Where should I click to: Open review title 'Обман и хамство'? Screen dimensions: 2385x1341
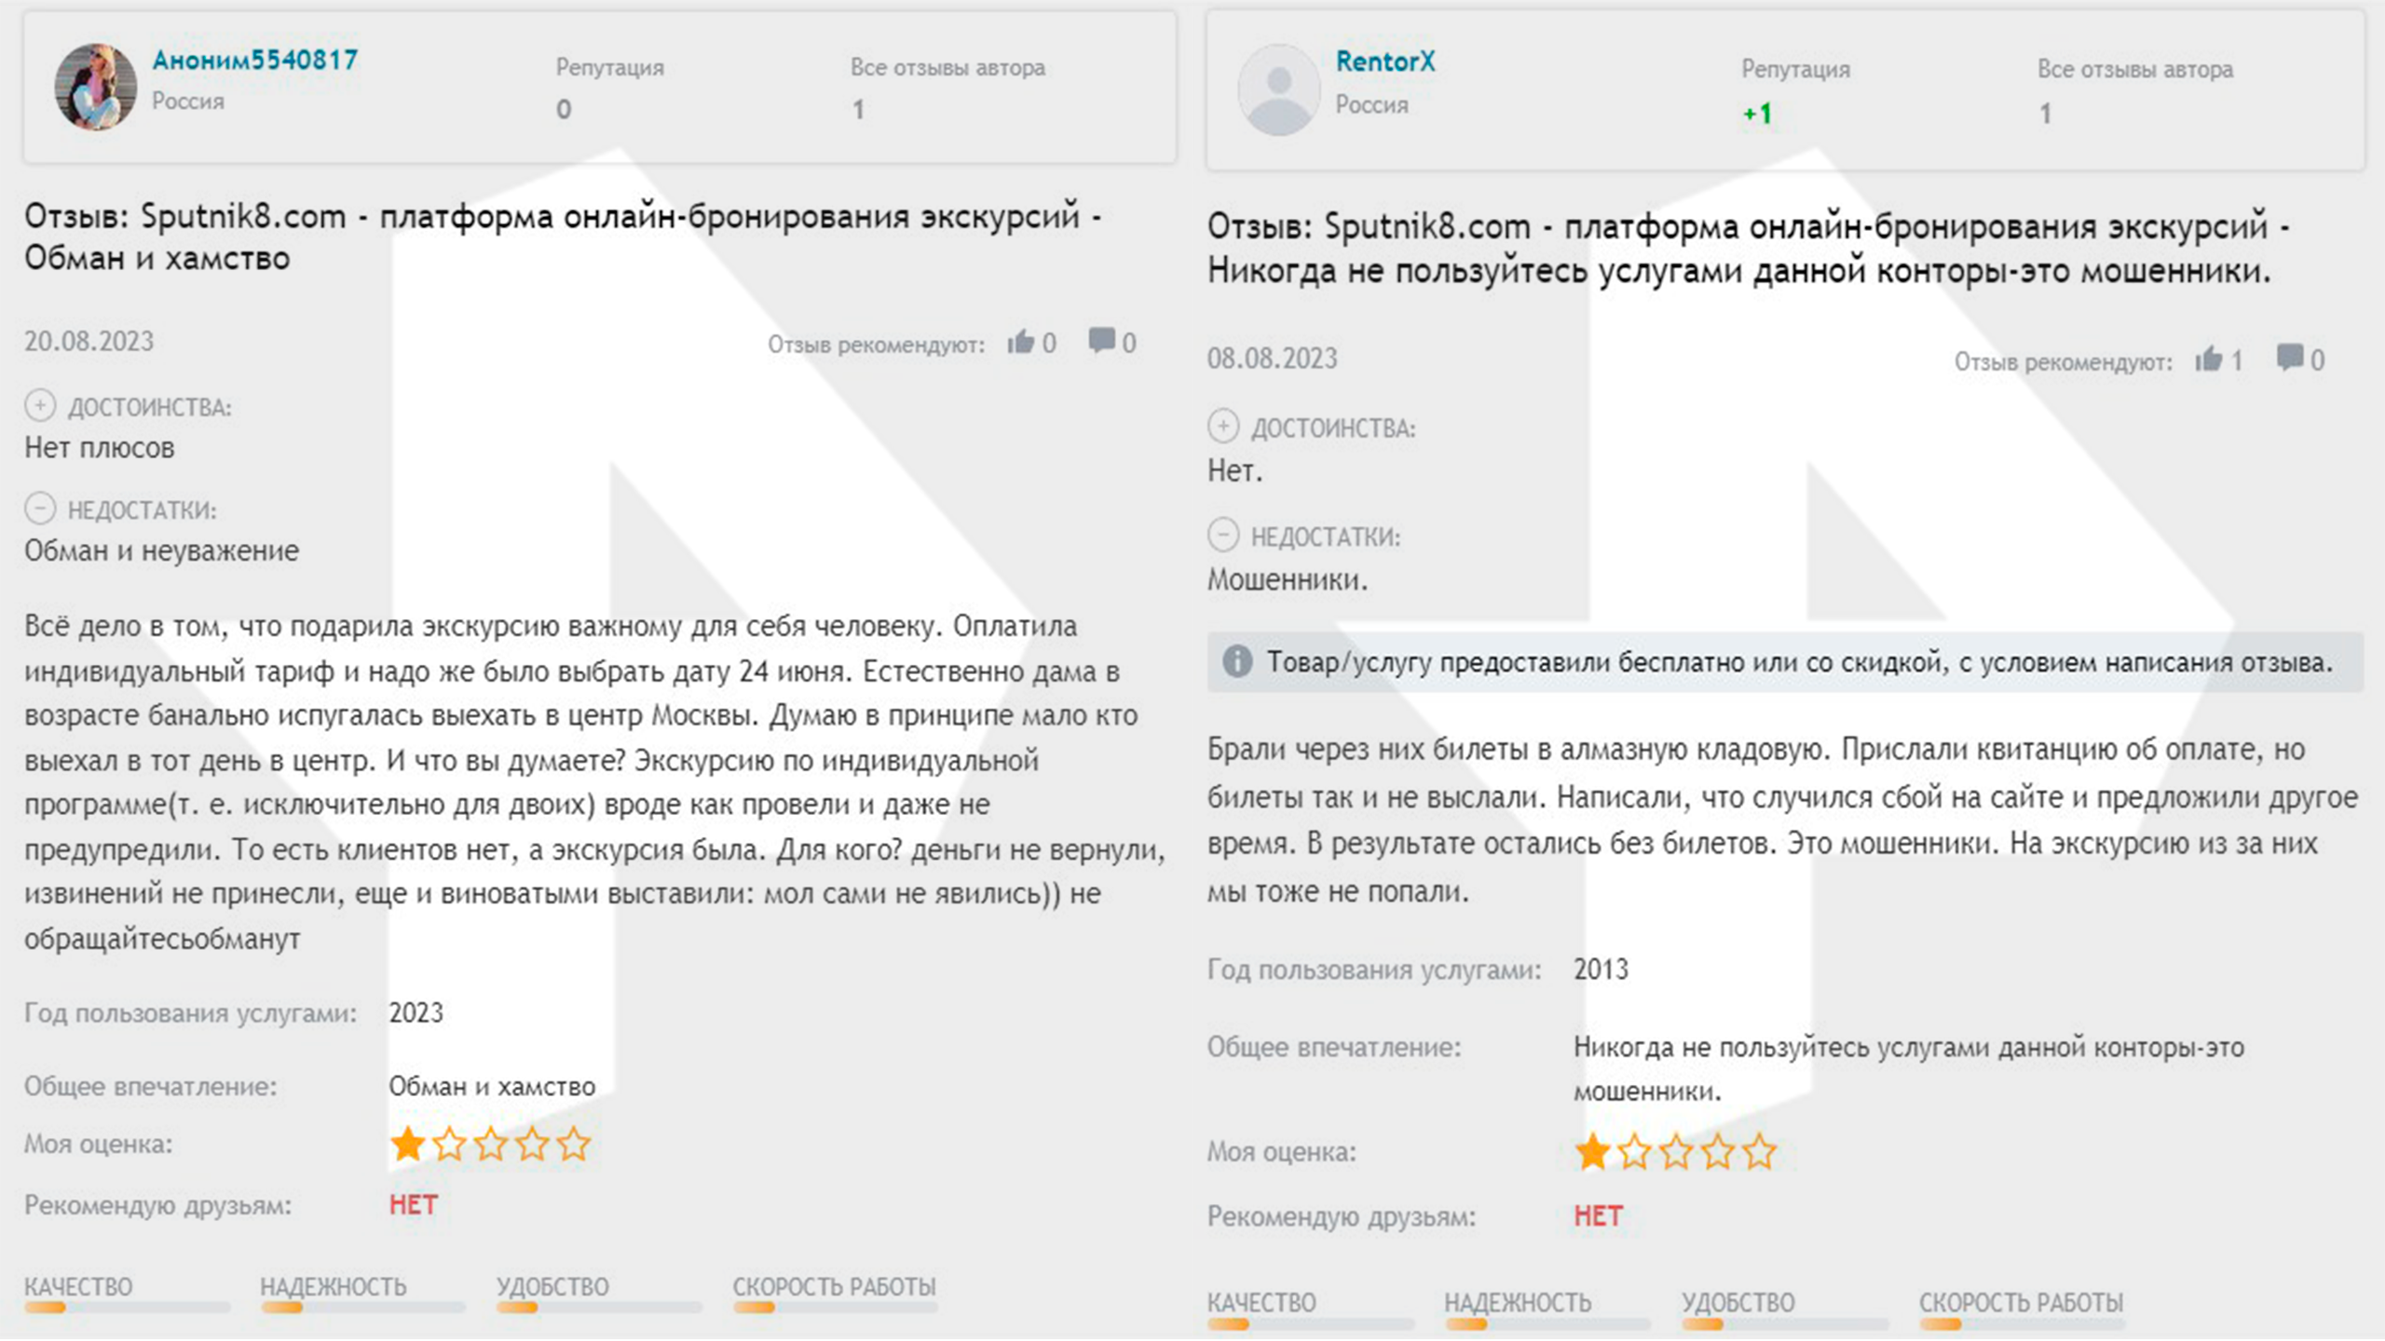tap(563, 237)
